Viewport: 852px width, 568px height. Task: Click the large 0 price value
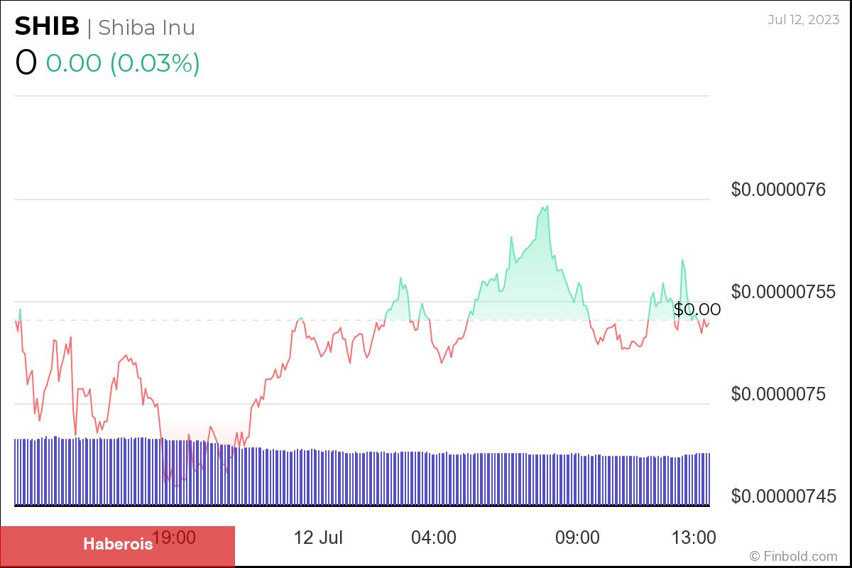(26, 62)
